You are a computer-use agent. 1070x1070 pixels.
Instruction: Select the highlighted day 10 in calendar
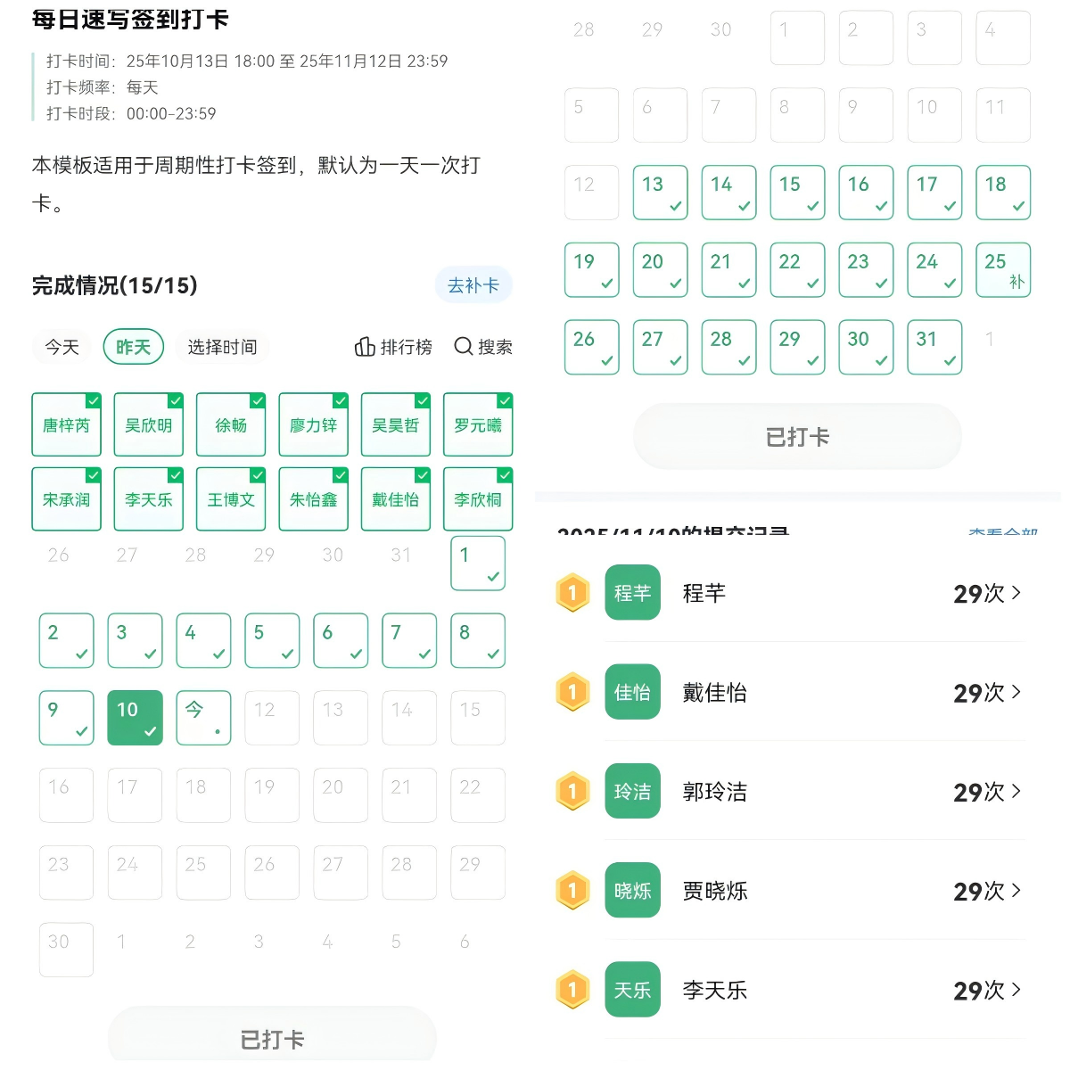click(x=135, y=717)
